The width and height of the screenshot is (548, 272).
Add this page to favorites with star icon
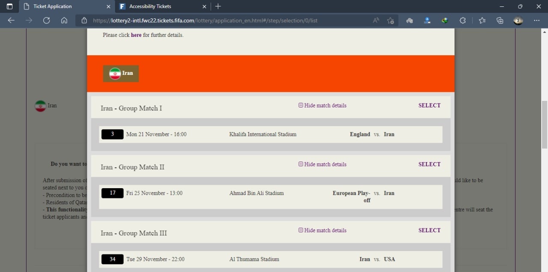[390, 21]
